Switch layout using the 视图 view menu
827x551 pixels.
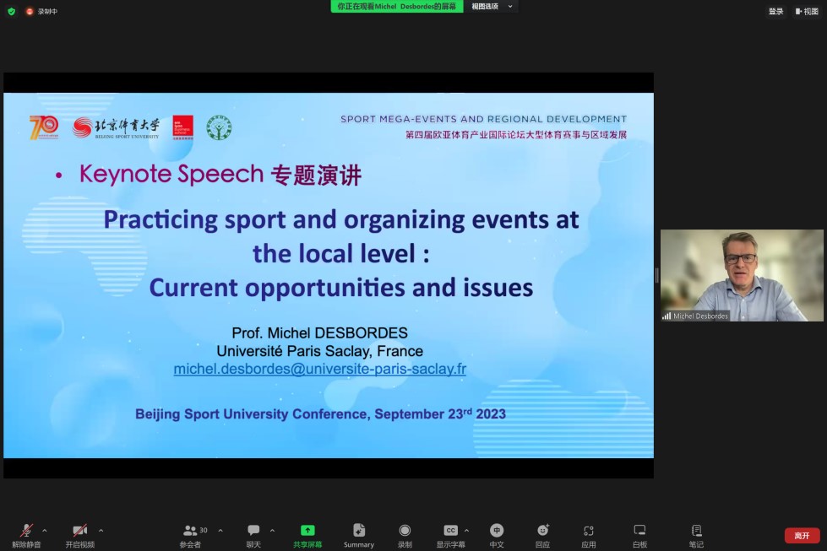point(806,11)
